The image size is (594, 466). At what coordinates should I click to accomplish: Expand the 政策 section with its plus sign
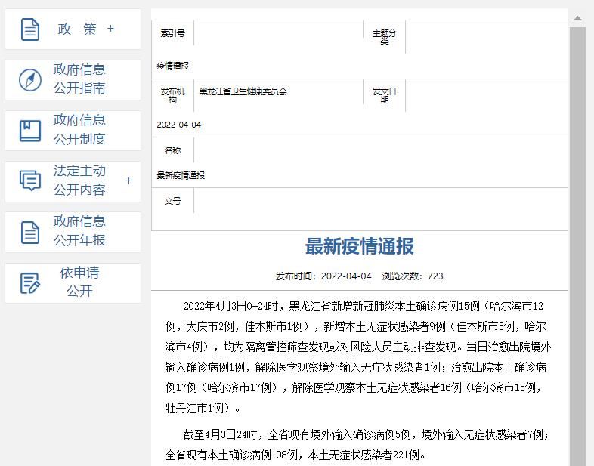[x=110, y=29]
